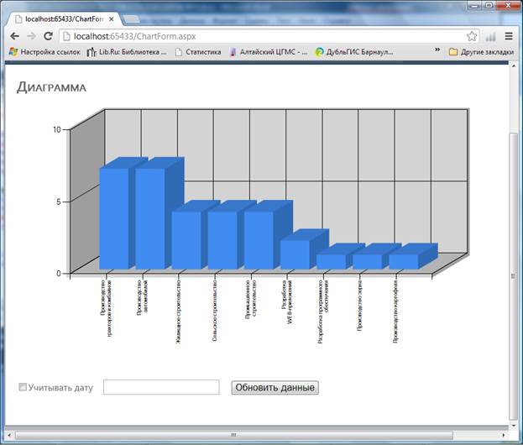Open a new tab with the blank tab button
523x445 pixels.
coord(132,19)
